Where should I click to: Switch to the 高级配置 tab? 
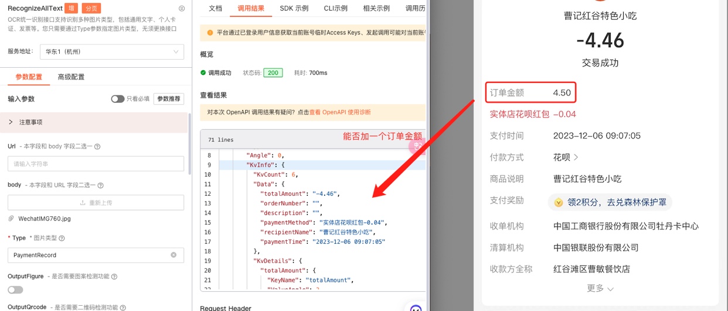coord(71,77)
